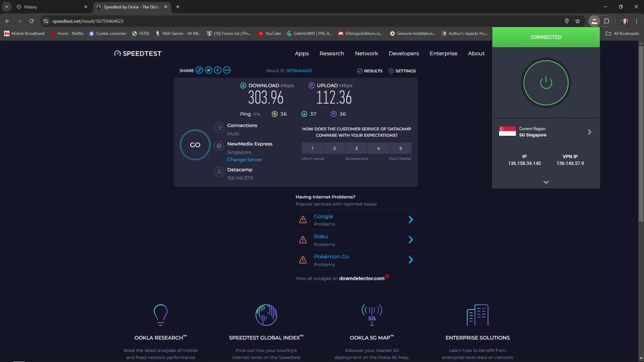Select rating 1 Much worse
The width and height of the screenshot is (644, 362).
[x=312, y=148]
